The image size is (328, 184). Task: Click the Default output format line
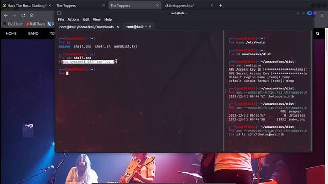coord(261,81)
